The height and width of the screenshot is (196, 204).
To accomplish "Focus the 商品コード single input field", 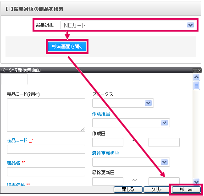I will coord(46,149).
